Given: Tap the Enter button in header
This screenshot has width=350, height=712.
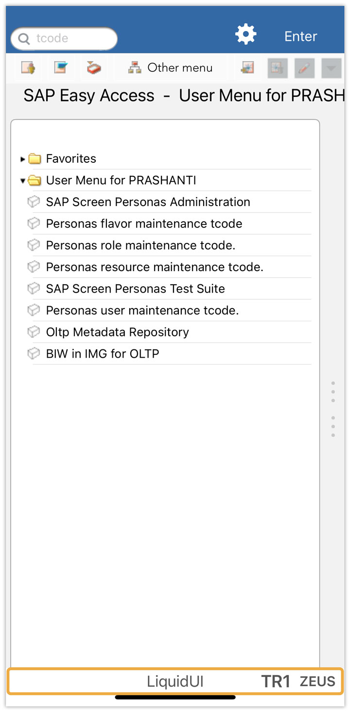Looking at the screenshot, I should [x=301, y=36].
